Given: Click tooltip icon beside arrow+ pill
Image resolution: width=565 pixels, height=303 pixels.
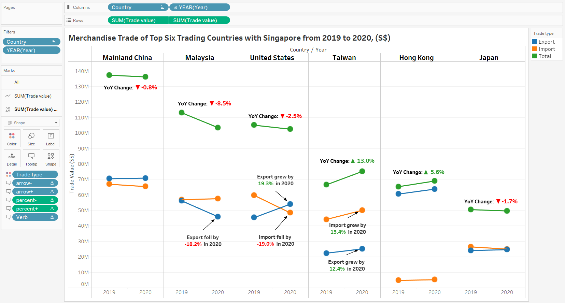Looking at the screenshot, I should click(9, 191).
